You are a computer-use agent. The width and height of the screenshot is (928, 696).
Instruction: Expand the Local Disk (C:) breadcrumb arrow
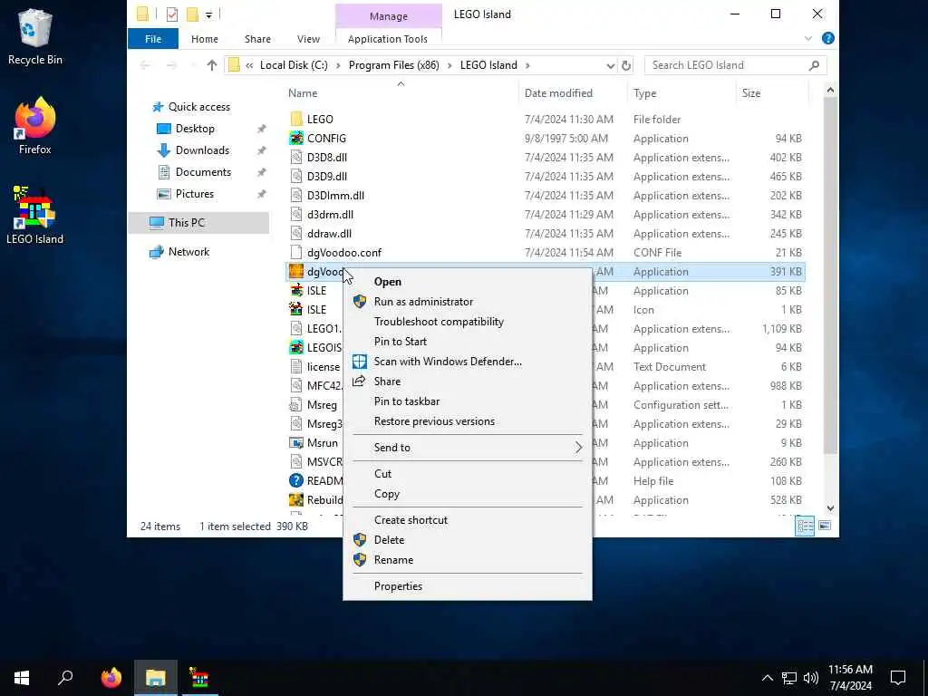[x=338, y=65]
